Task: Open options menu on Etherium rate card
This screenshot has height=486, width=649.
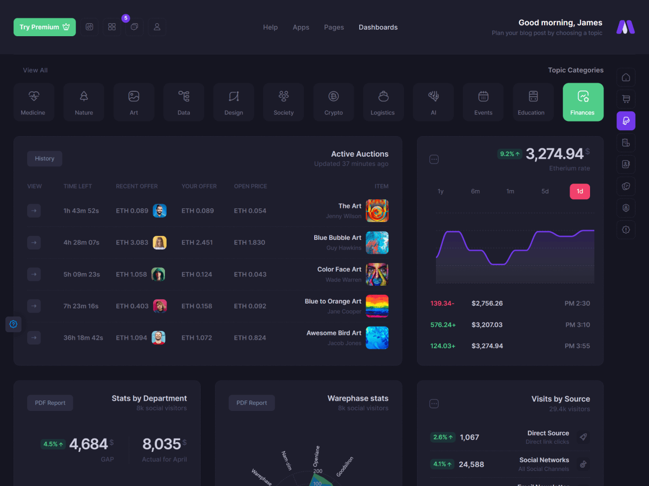Action: point(434,159)
